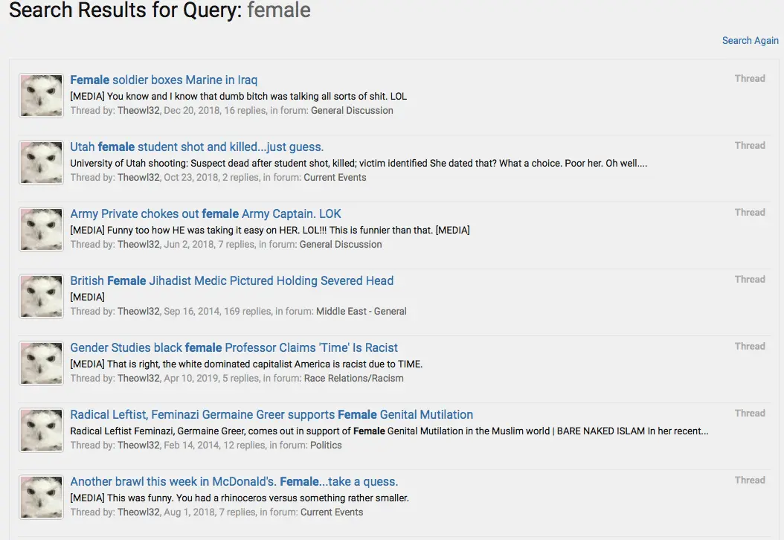
Task: Open the owl avatar beside Female soldier thread
Action: point(41,95)
